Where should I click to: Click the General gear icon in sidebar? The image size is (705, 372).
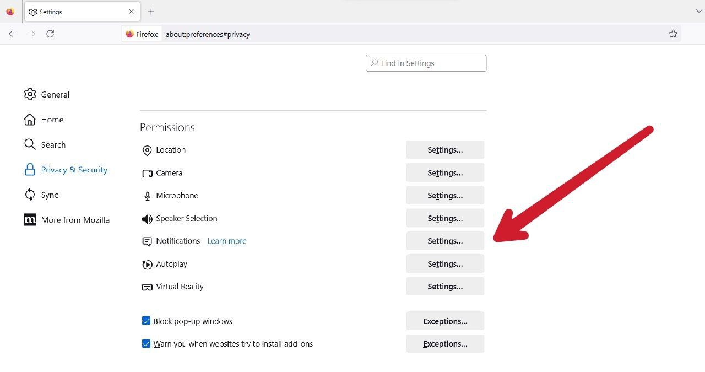[30, 94]
